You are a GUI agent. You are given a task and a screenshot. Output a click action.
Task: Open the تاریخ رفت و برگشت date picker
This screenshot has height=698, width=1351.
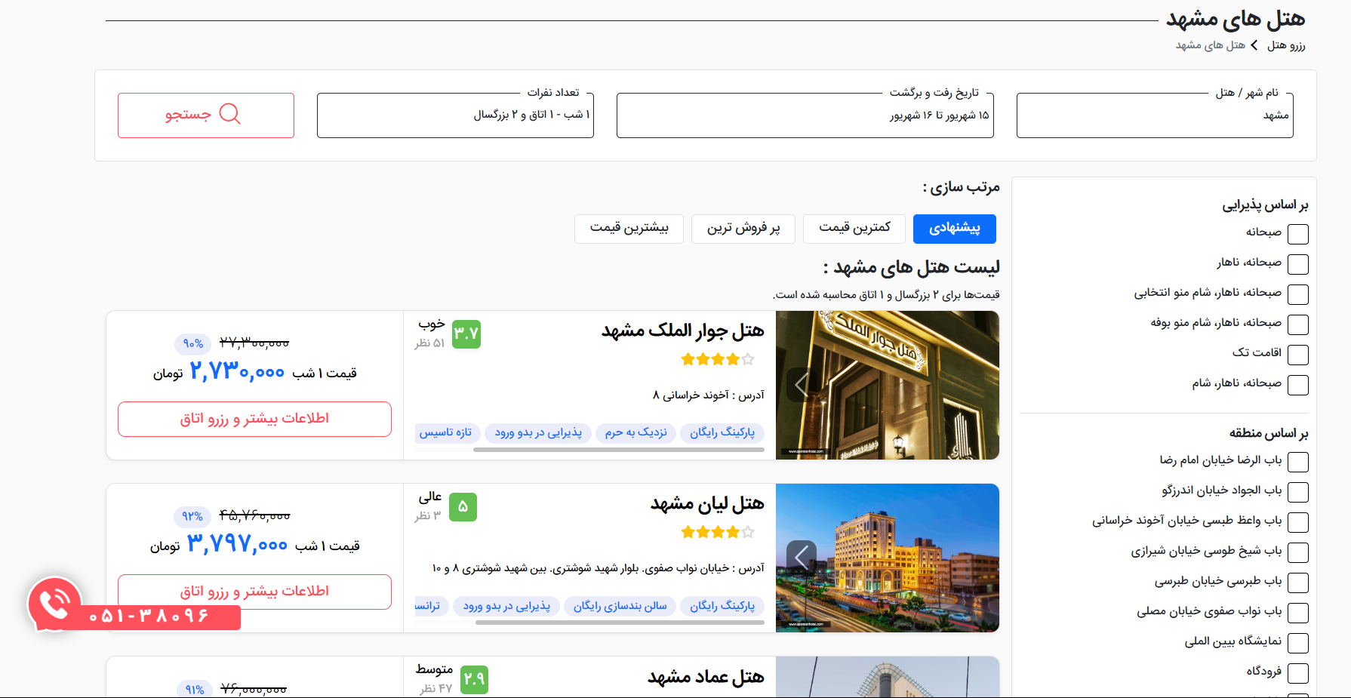(805, 115)
